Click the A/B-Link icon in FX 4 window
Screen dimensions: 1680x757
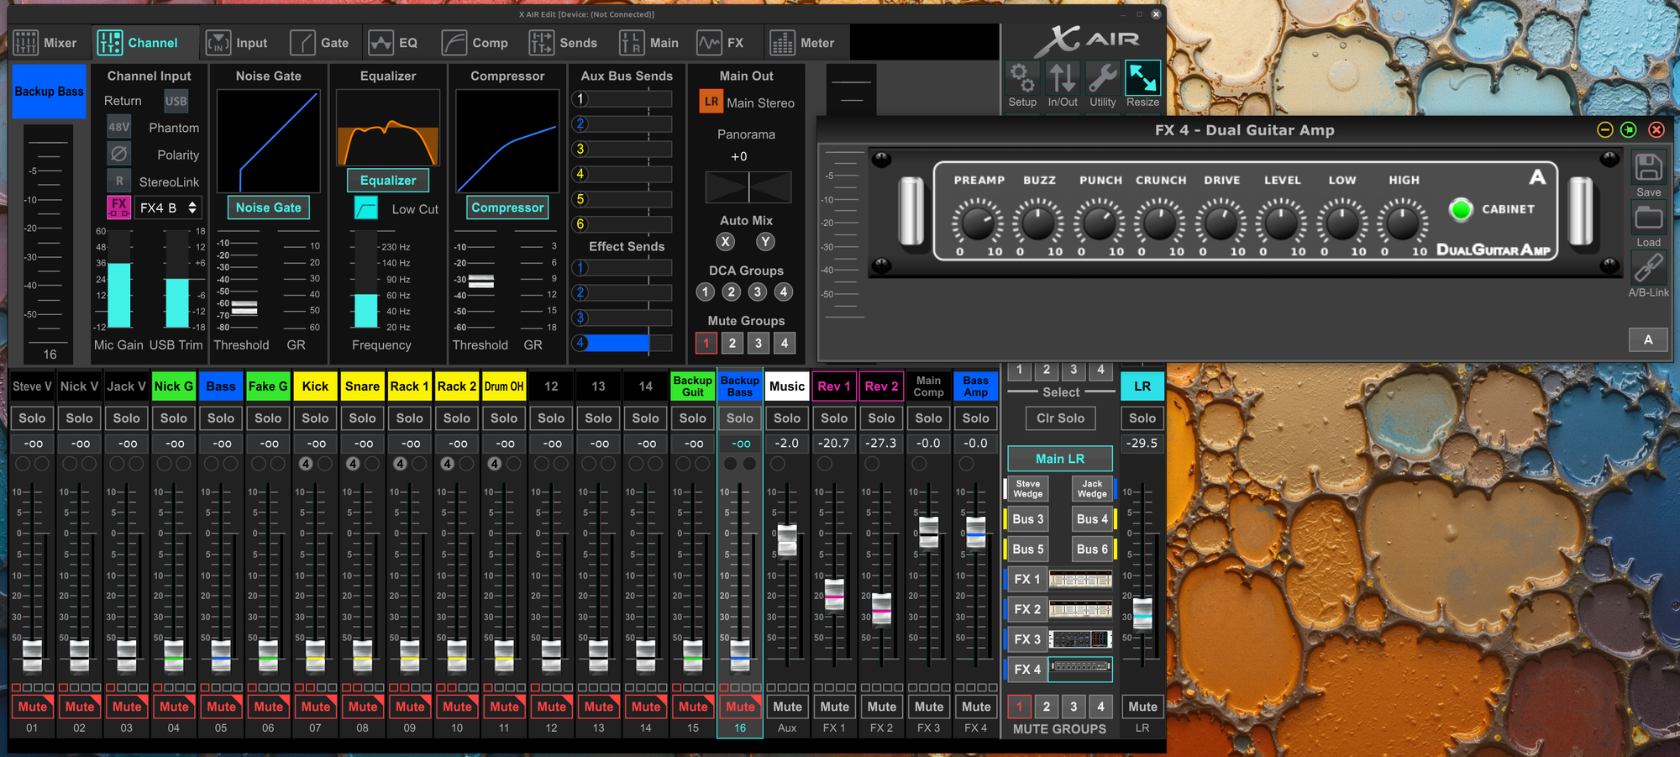1648,268
